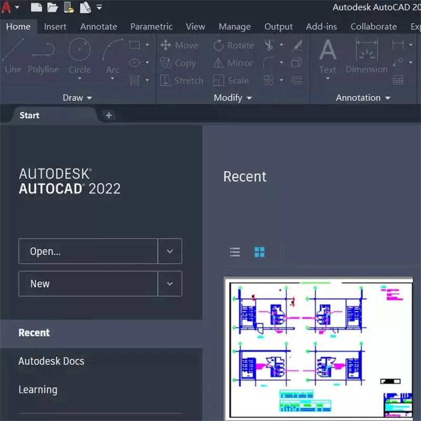Open the Insert ribbon tab
Viewport: 421px width, 421px height.
(55, 26)
